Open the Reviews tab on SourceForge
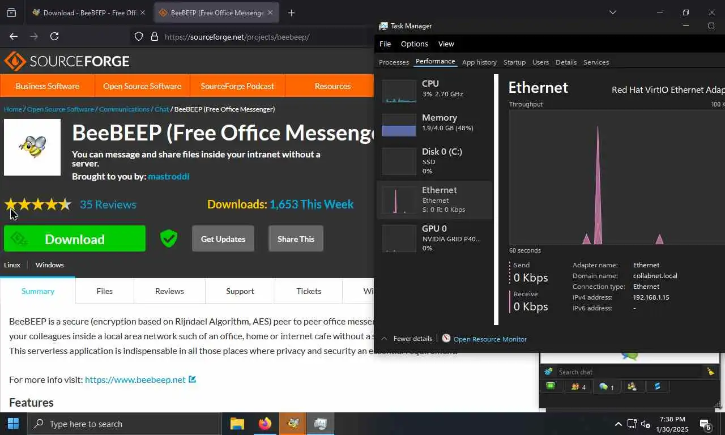The height and width of the screenshot is (435, 725). tap(169, 291)
